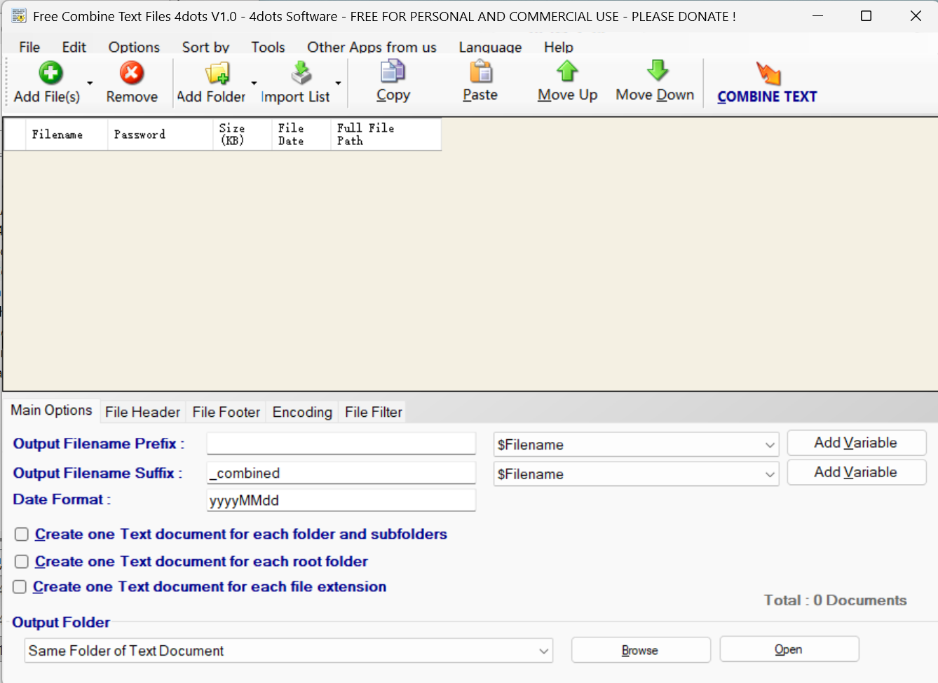Open the Import List tool

pos(301,75)
